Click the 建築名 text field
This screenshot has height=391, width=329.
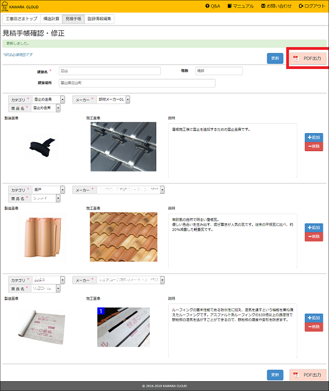tap(109, 71)
